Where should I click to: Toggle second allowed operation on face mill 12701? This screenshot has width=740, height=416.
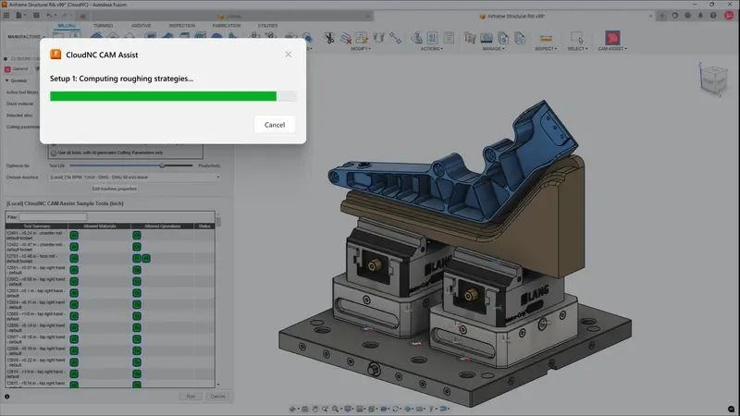click(146, 258)
